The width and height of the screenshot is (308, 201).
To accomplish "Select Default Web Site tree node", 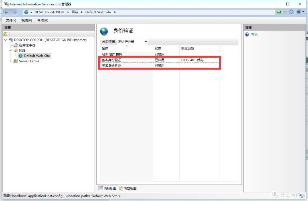I will [37, 56].
